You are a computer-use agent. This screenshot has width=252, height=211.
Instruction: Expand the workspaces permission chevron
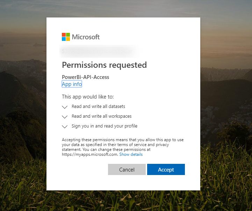65,117
